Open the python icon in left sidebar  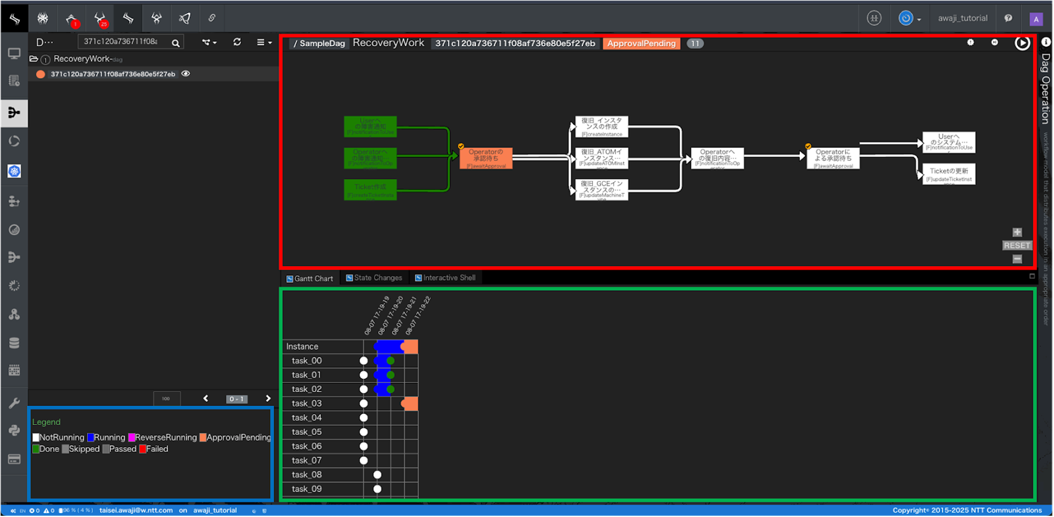pyautogui.click(x=14, y=430)
